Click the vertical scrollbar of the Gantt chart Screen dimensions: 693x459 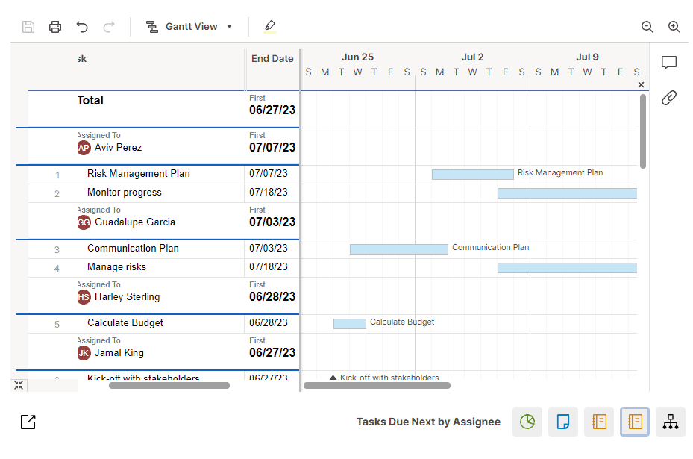point(643,131)
